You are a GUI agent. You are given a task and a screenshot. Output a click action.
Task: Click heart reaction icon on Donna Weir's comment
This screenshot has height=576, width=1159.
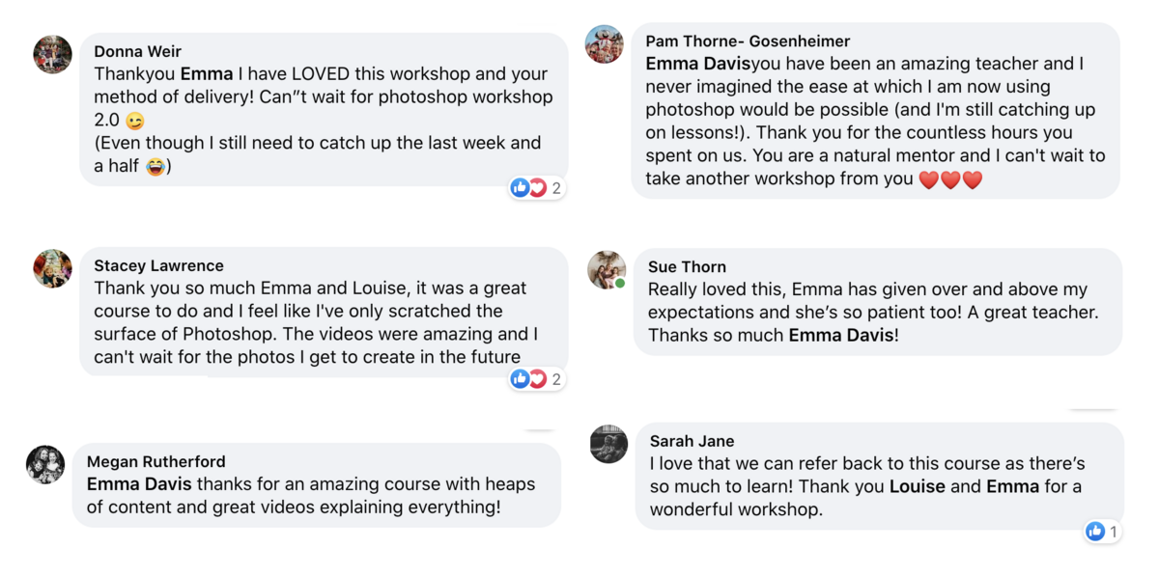[x=537, y=188]
